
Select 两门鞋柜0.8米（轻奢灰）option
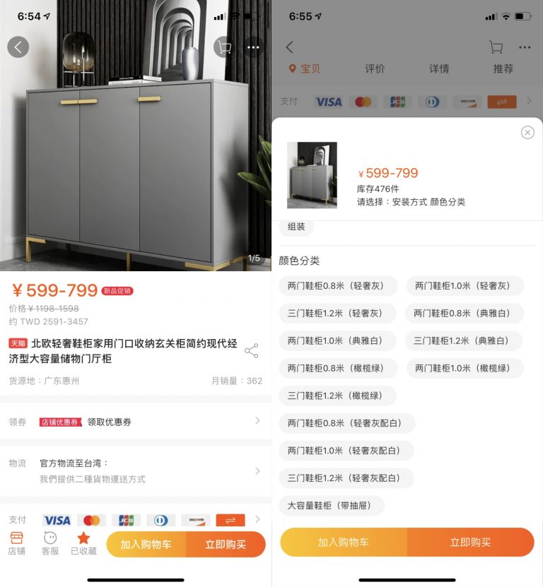[x=338, y=286]
